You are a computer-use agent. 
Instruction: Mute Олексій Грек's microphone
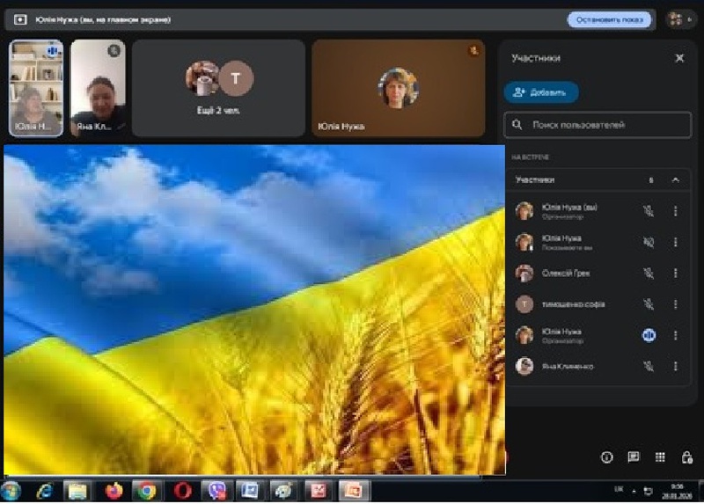coord(649,273)
